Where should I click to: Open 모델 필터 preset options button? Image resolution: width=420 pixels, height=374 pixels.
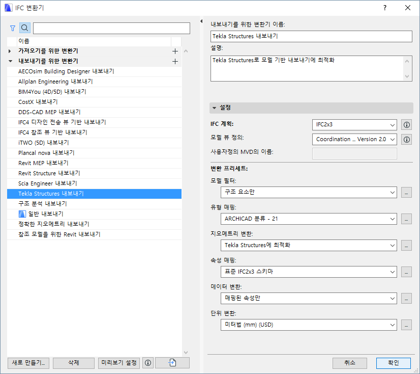click(406, 193)
